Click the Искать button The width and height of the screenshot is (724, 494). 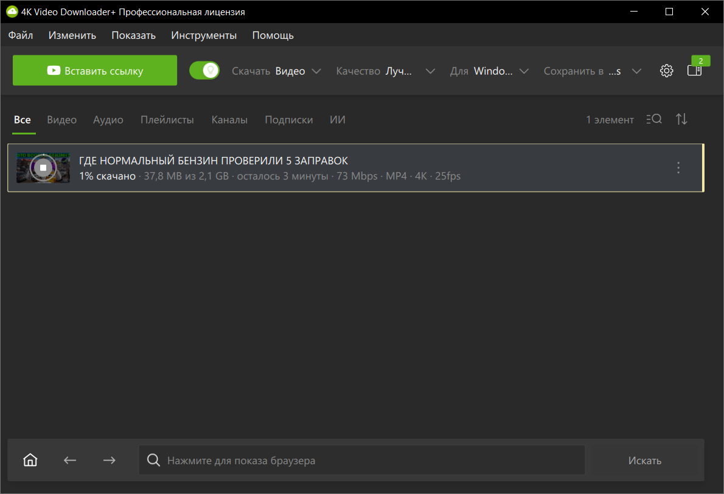pos(644,461)
